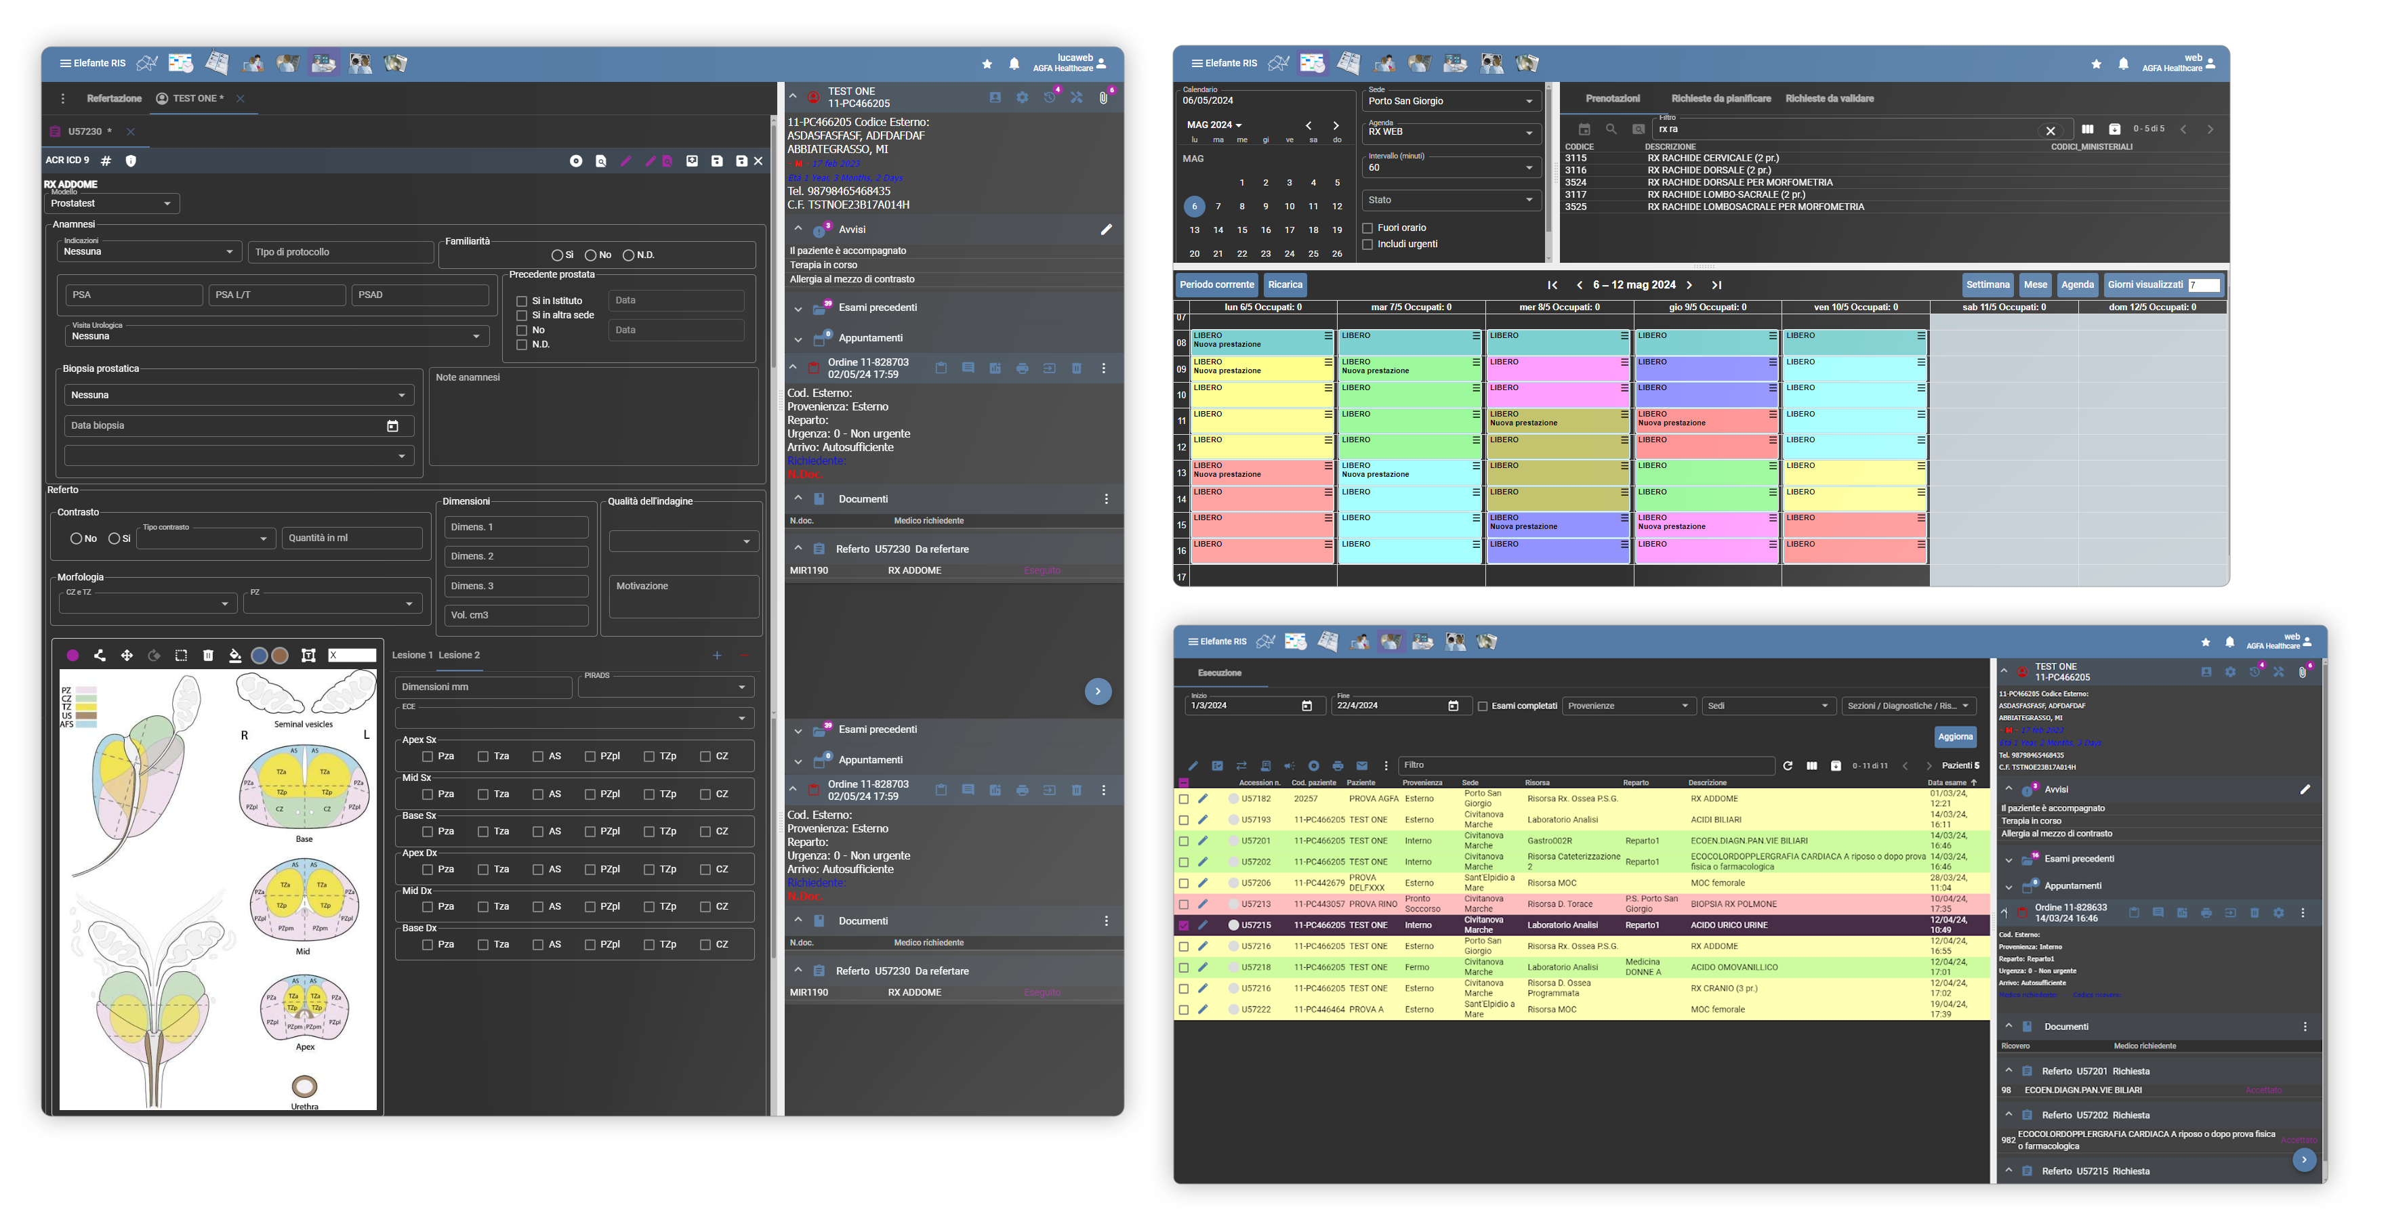The height and width of the screenshot is (1232, 2388).
Task: Open the Sede Porto San Giorgio dropdown
Action: click(1451, 101)
